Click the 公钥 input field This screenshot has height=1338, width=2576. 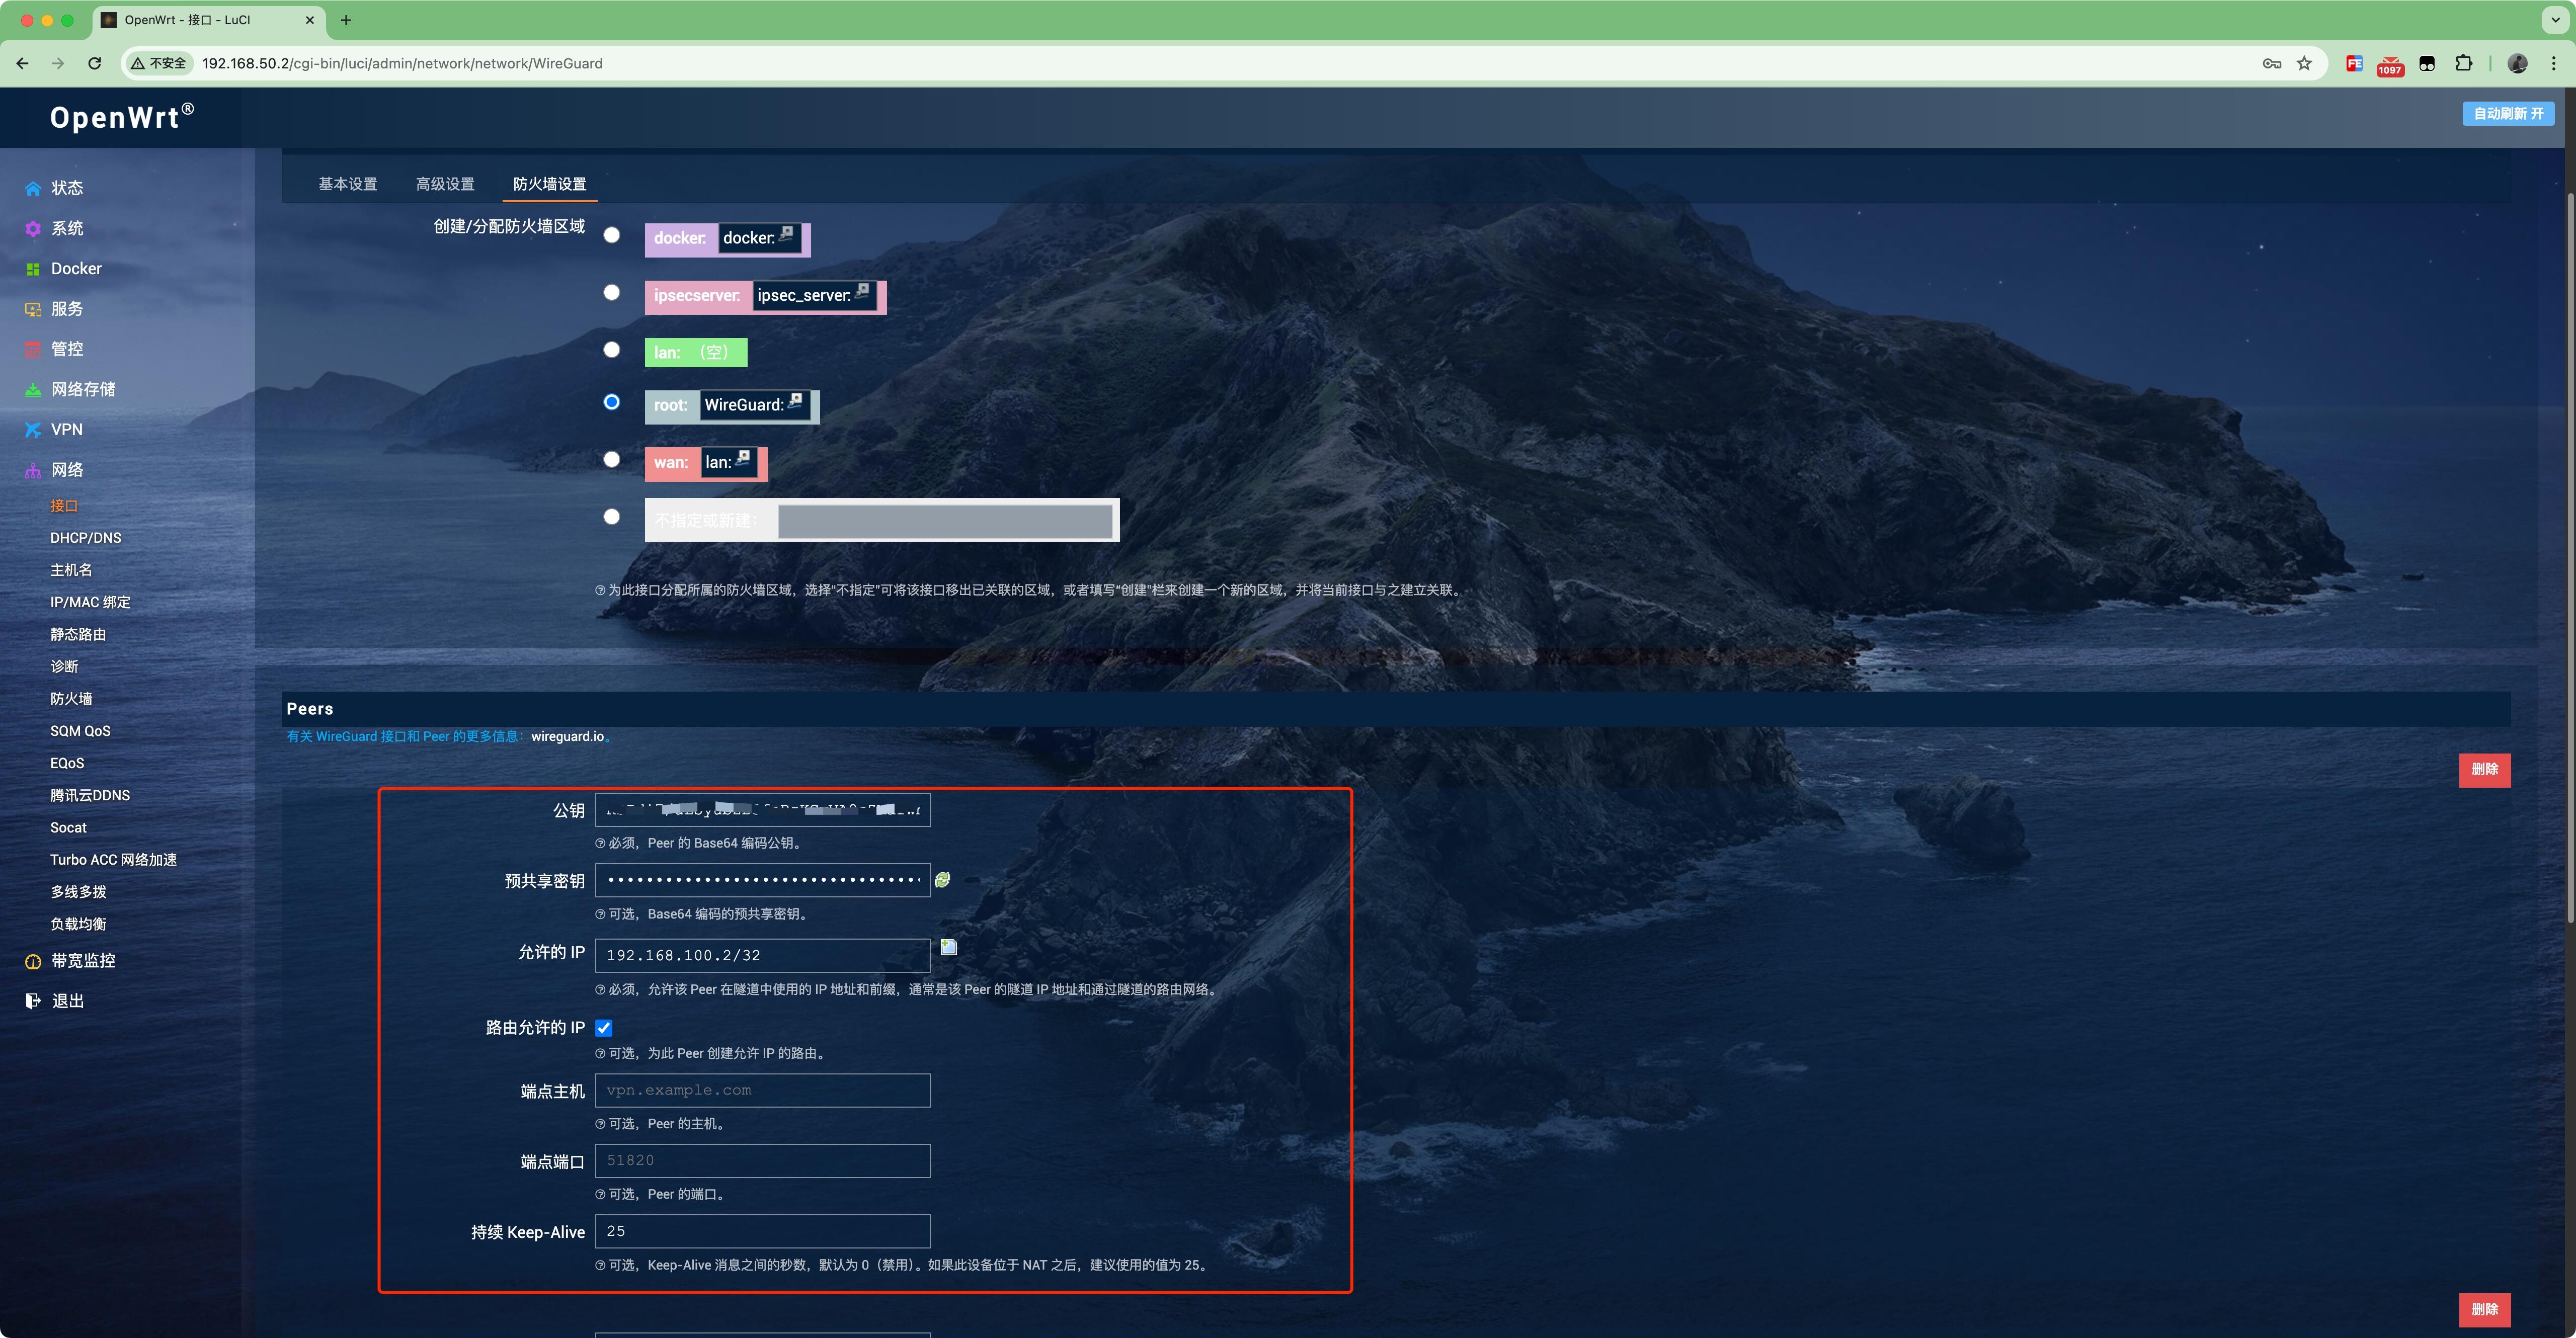click(762, 810)
